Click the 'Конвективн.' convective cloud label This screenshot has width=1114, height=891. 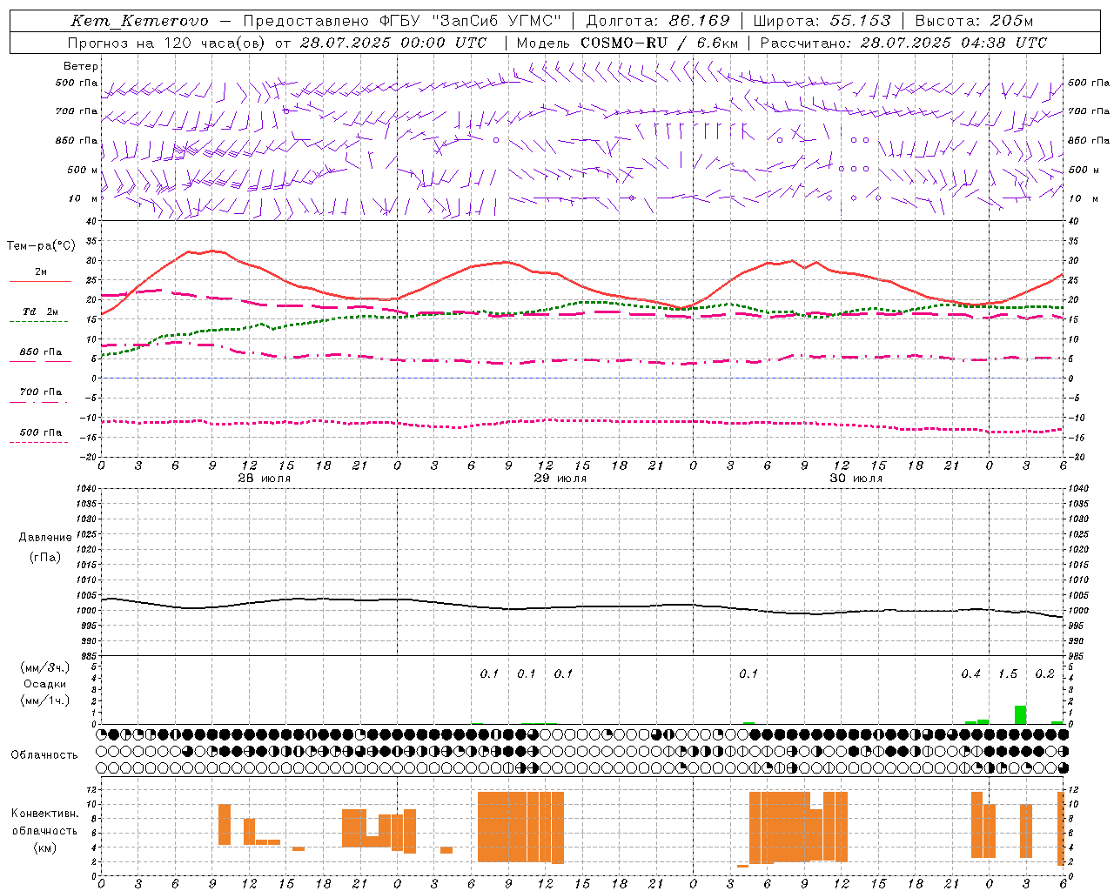click(x=44, y=814)
